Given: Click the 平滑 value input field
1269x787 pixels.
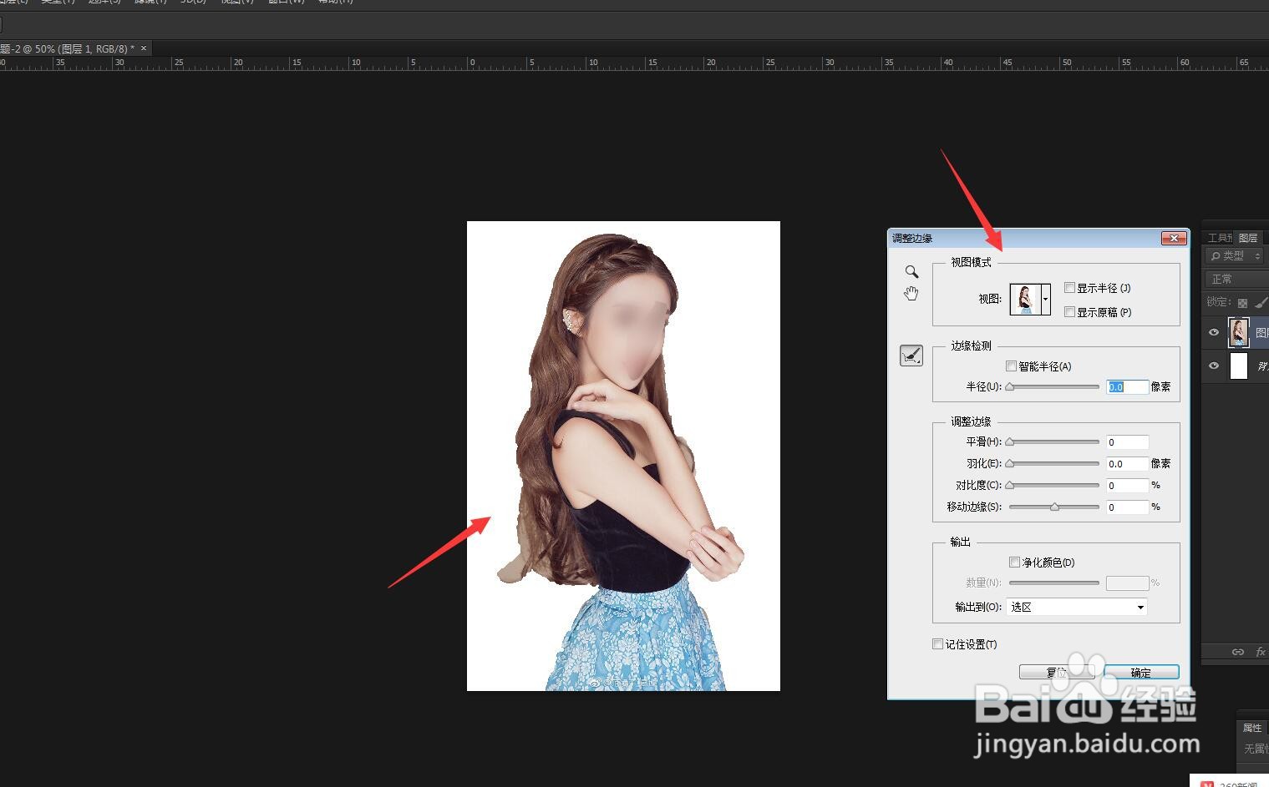Looking at the screenshot, I should (1127, 442).
